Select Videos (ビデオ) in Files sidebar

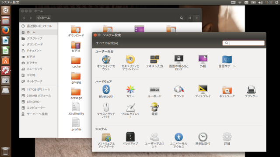[x=38, y=57]
